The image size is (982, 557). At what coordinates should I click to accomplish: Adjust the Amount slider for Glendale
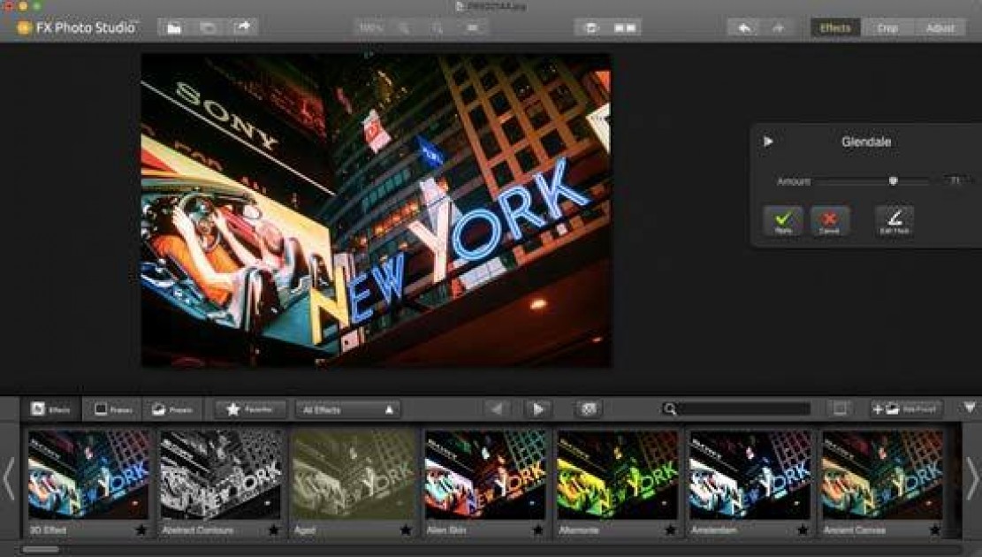(892, 180)
